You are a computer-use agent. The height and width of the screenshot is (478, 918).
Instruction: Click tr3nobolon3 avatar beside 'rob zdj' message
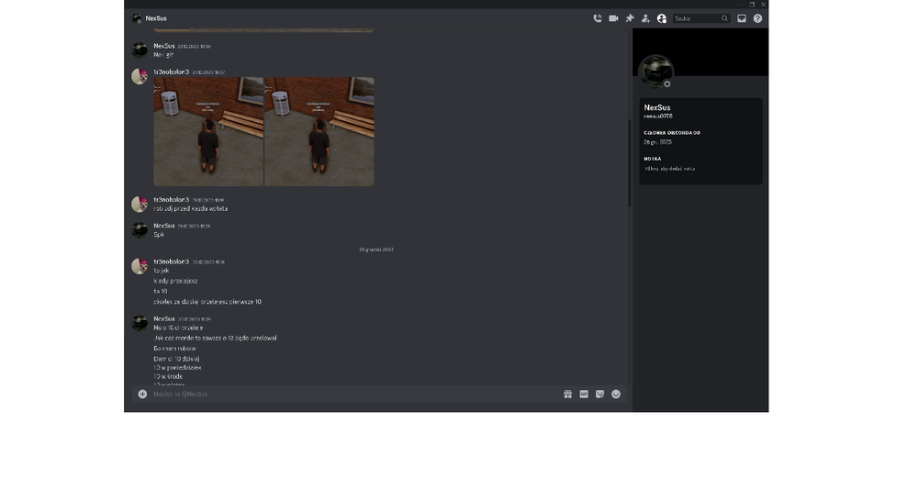click(140, 205)
